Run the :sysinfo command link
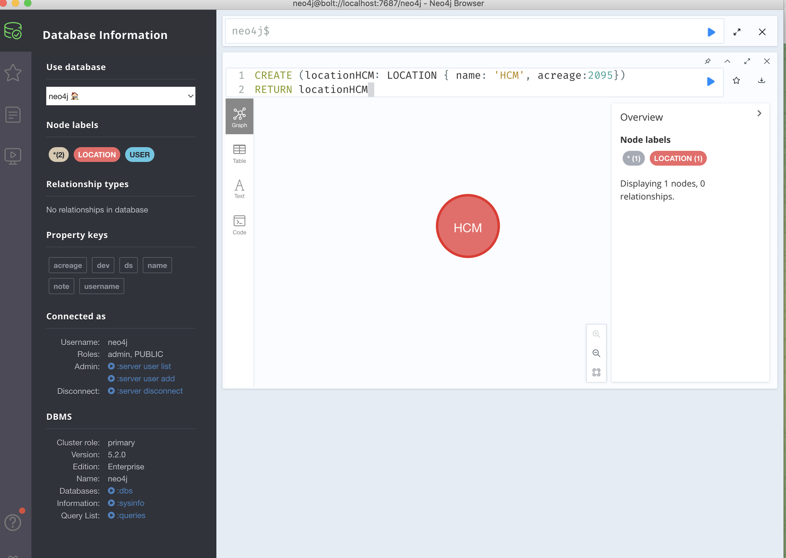 click(x=126, y=503)
